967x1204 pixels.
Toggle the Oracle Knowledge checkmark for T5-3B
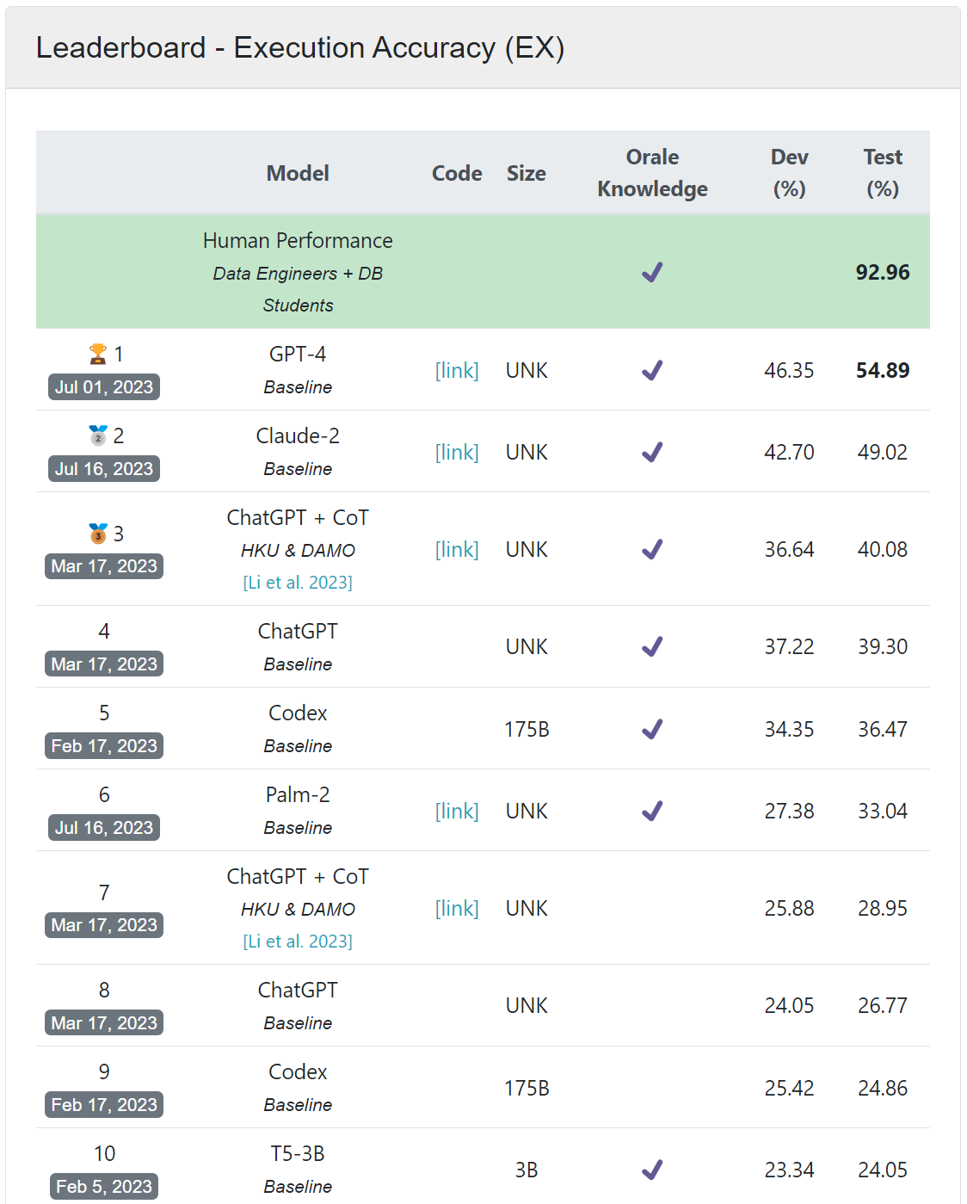pyautogui.click(x=652, y=1169)
